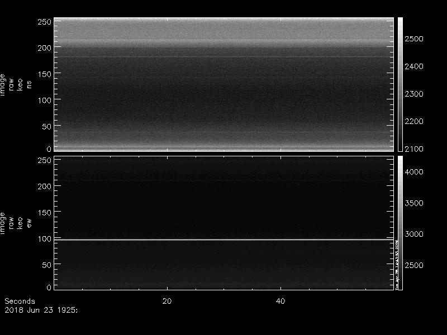447x335 pixels.
Task: Click the '3500' colorbar value
Action: click(414, 203)
